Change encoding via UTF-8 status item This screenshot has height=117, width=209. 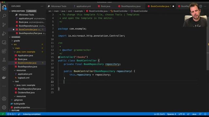click(x=182, y=114)
